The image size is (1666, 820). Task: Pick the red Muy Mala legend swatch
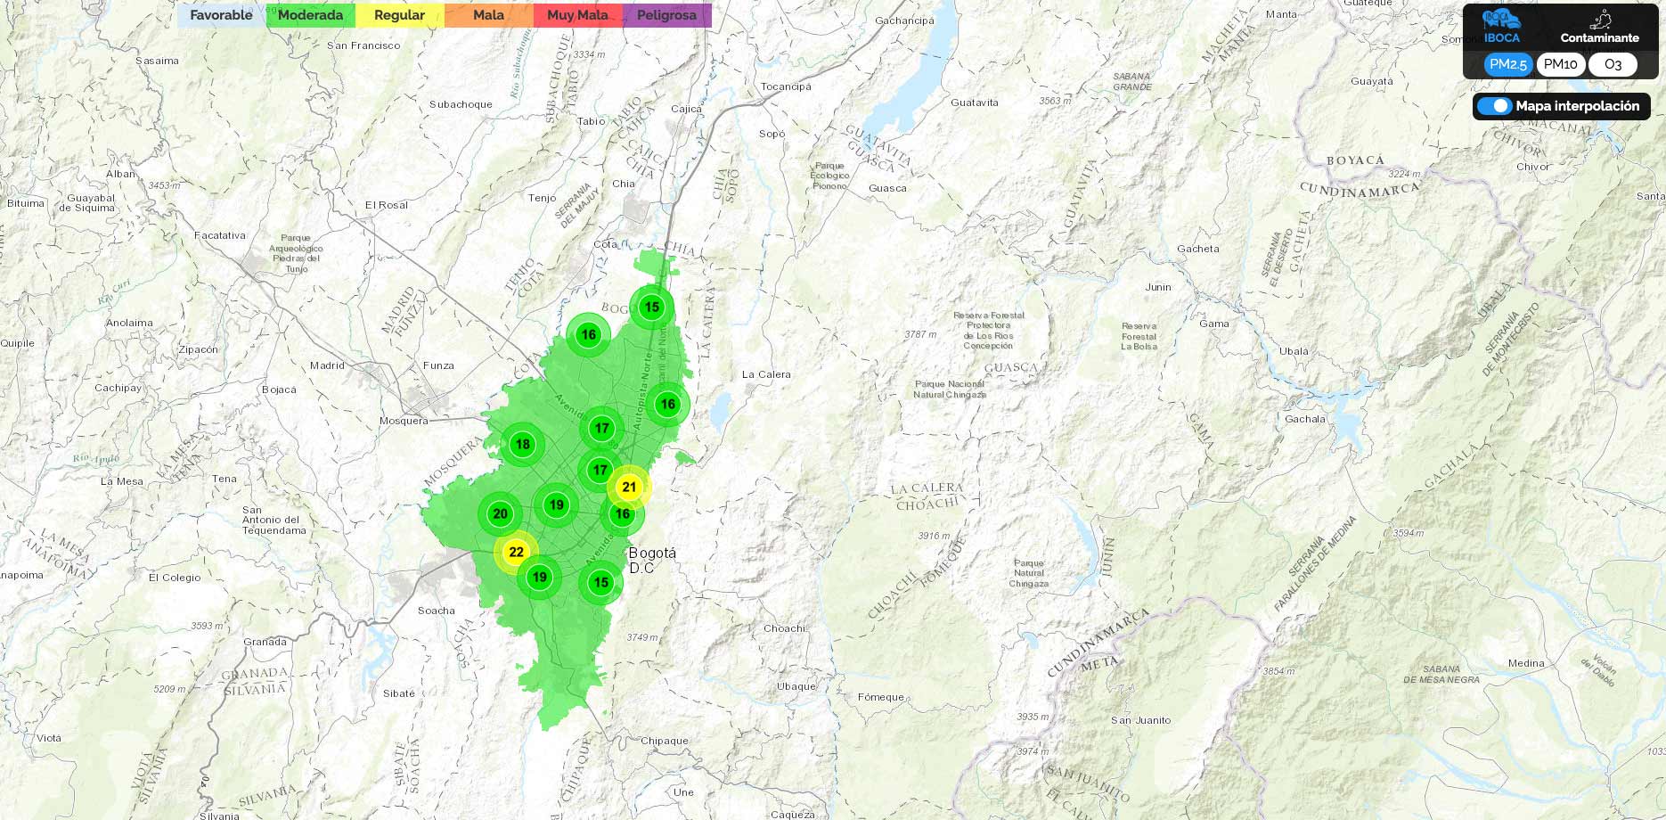578,15
